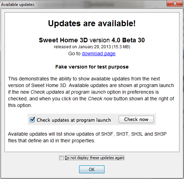Open the download page link

click(x=99, y=53)
